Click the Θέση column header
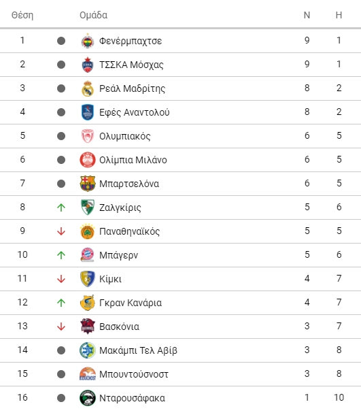Image resolution: width=361 pixels, height=415 pixels. click(22, 15)
